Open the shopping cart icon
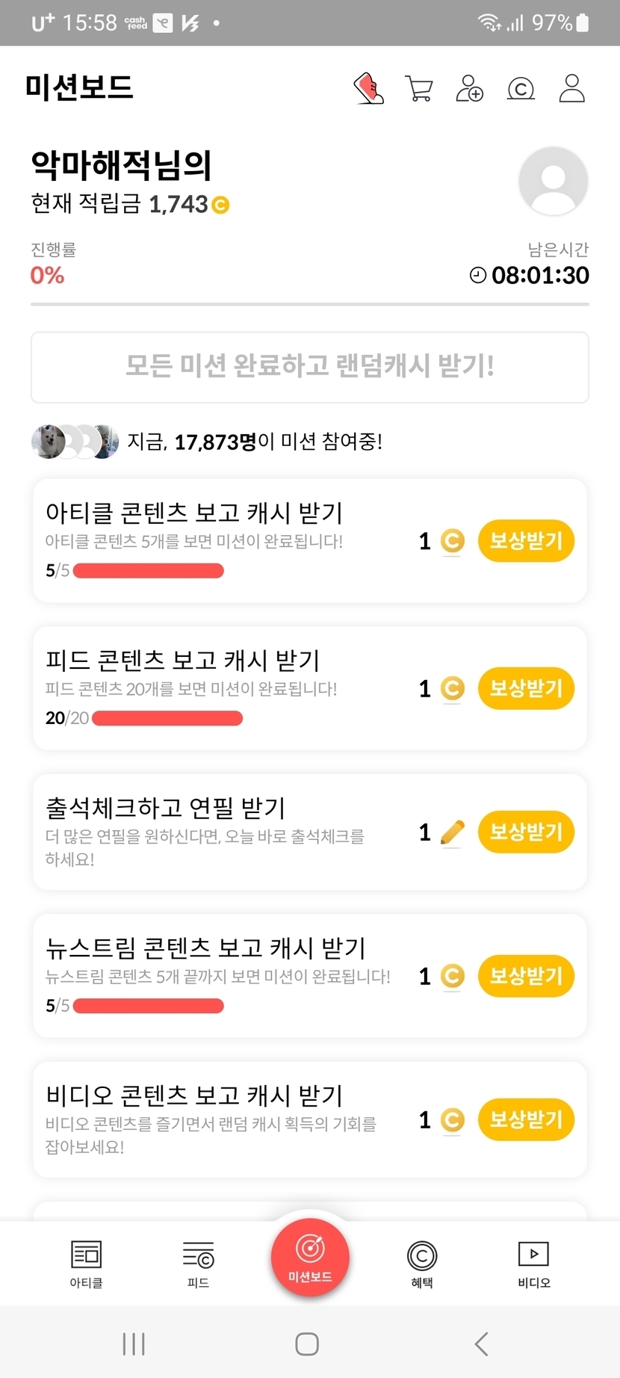This screenshot has width=620, height=1378. [419, 88]
